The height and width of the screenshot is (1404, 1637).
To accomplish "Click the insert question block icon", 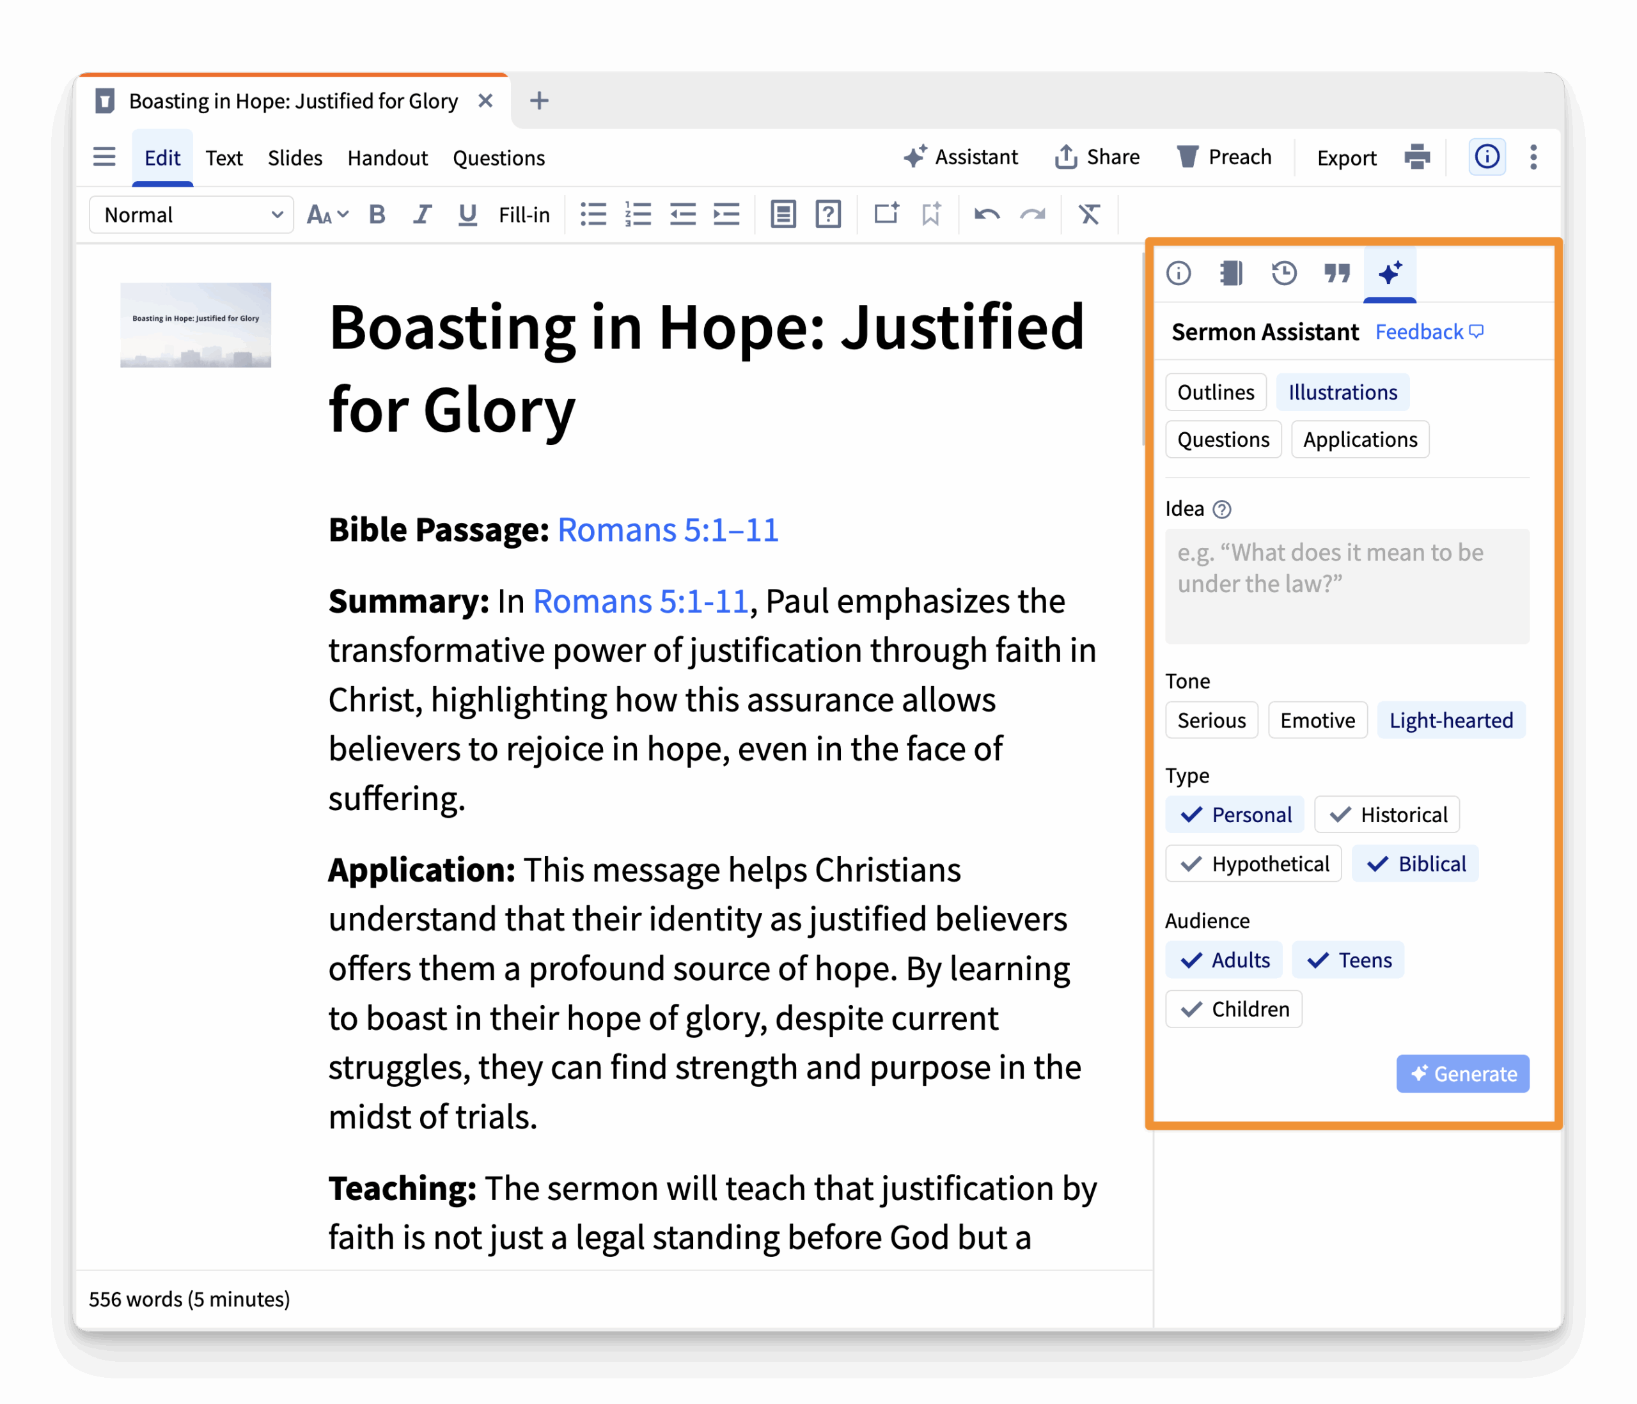I will point(828,214).
